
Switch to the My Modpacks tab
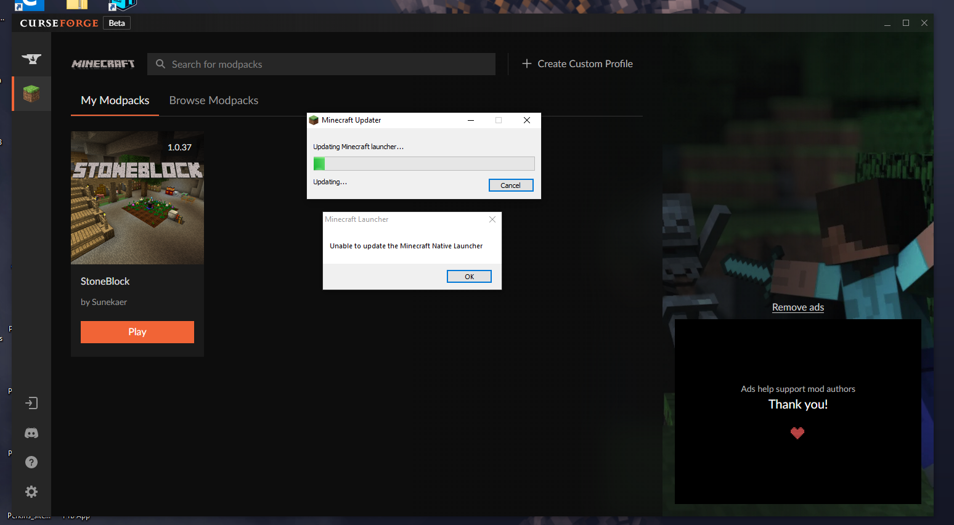tap(115, 100)
